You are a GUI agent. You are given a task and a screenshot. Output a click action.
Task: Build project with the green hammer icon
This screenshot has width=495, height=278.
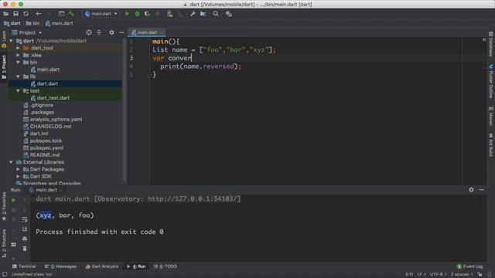pos(71,14)
